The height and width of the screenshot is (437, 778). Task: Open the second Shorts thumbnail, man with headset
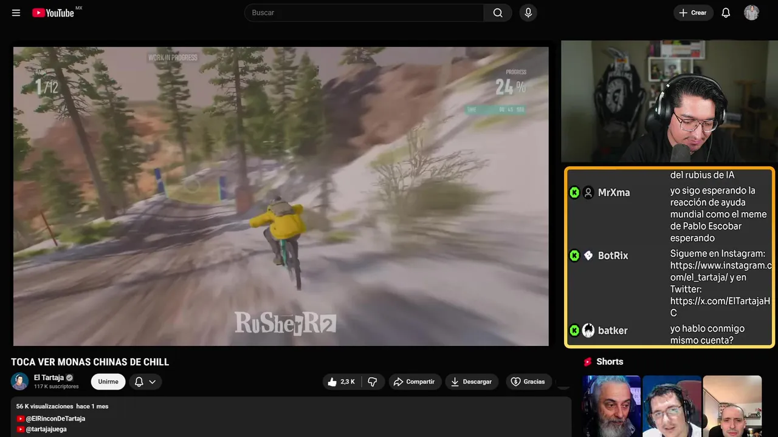coord(672,406)
